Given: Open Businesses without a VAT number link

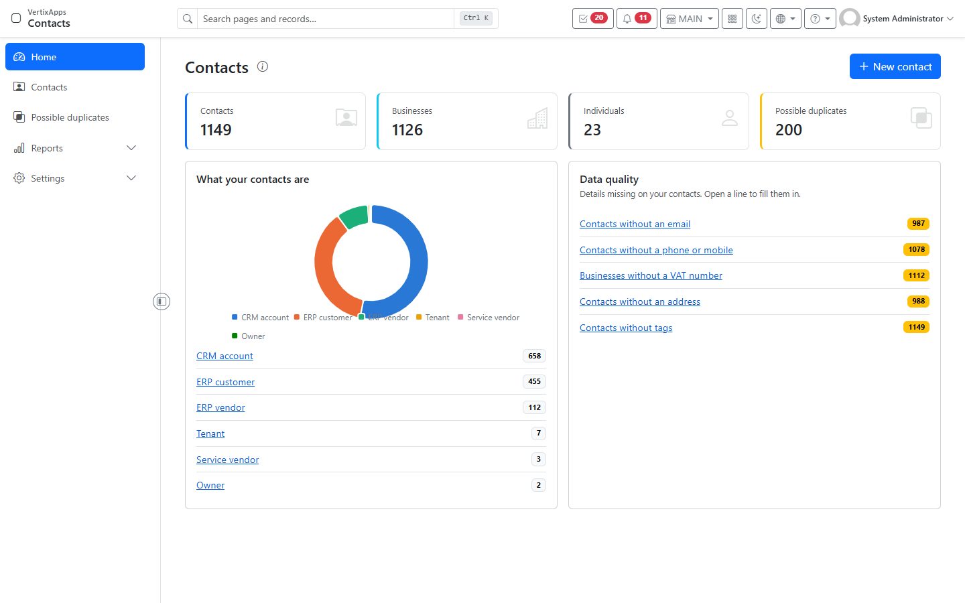Looking at the screenshot, I should [651, 275].
